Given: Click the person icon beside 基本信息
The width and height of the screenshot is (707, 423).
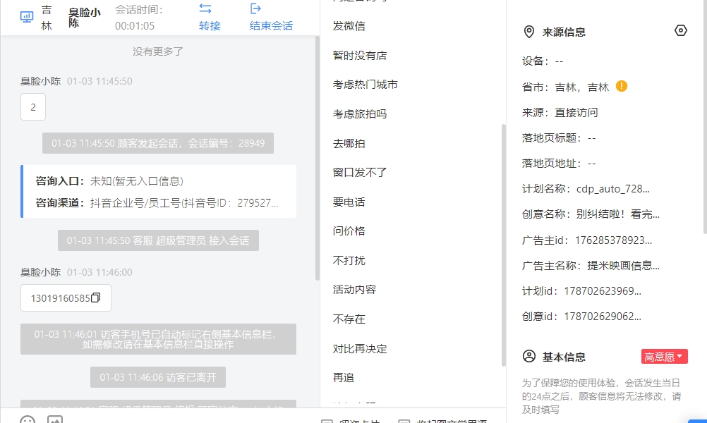Looking at the screenshot, I should click(529, 356).
